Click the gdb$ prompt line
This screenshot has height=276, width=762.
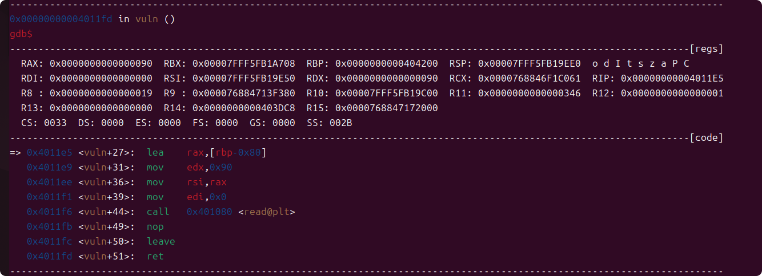click(21, 34)
